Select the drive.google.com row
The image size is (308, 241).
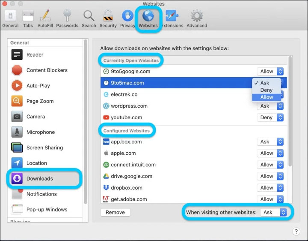193,176
